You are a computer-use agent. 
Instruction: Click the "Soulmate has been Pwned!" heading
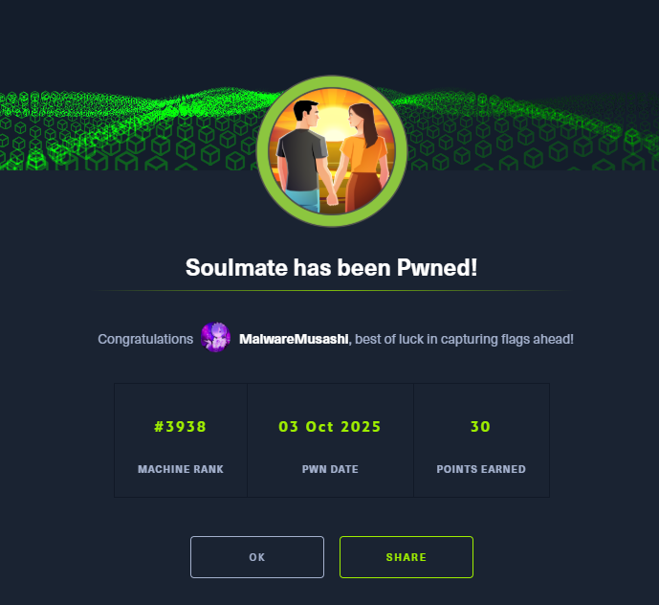point(331,268)
